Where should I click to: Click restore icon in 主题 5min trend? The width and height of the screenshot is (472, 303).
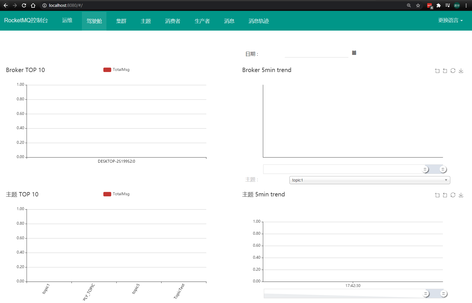tap(453, 195)
